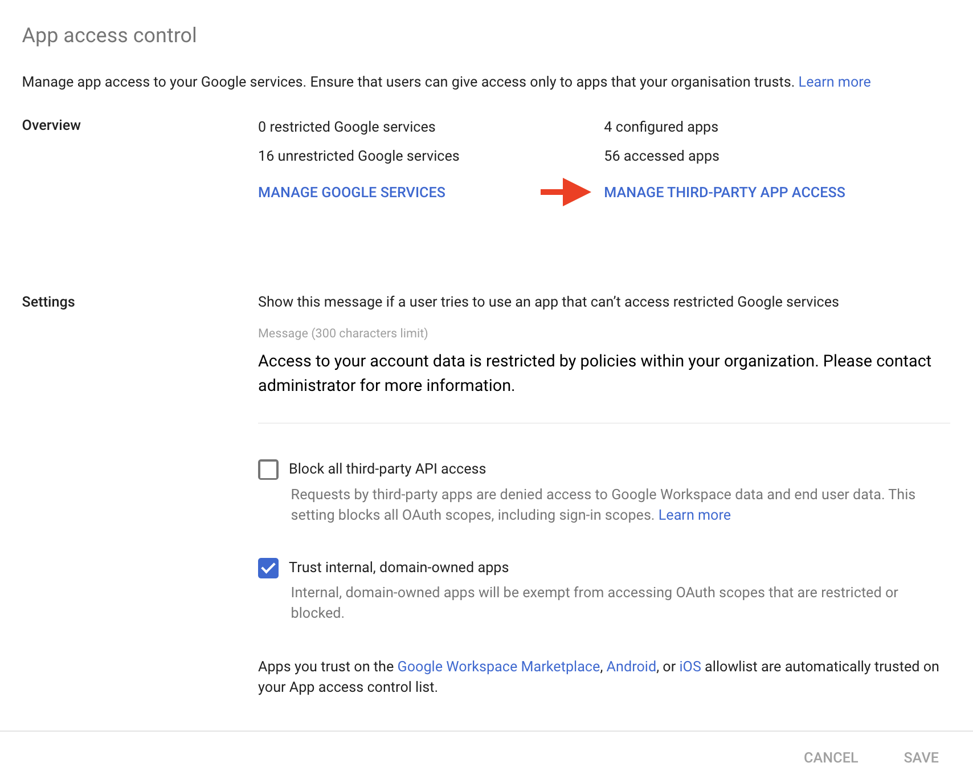Open the Learn more link in the page description

point(834,82)
